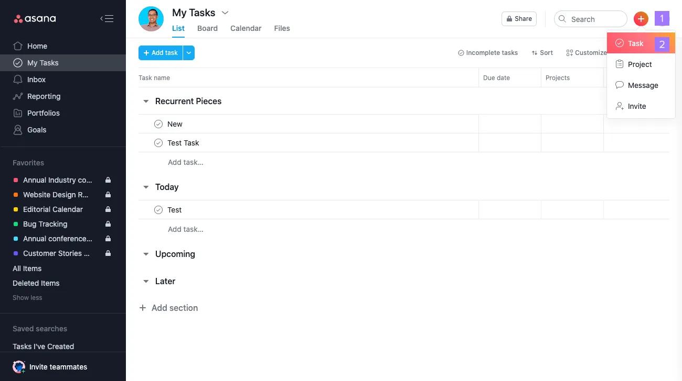Click Add task under the Today section
682x381 pixels.
(185, 229)
